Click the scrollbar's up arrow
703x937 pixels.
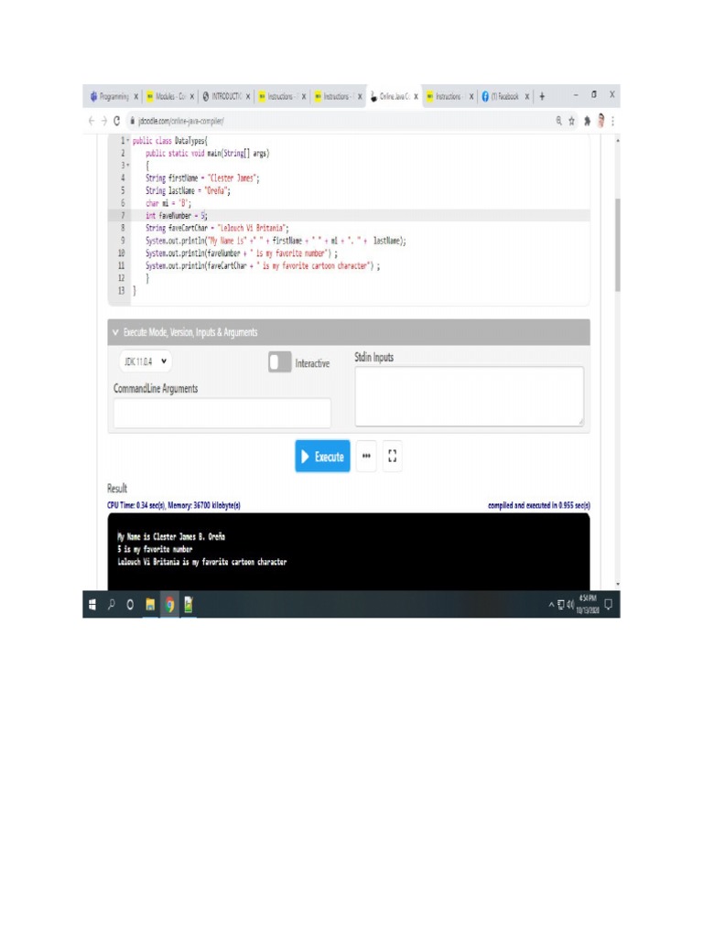[x=617, y=140]
